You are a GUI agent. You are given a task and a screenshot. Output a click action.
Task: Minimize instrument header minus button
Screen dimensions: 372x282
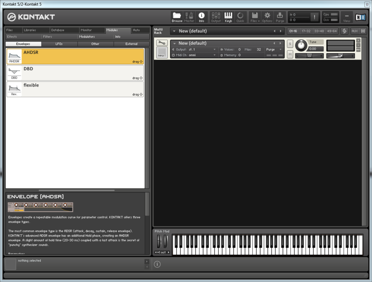click(x=359, y=45)
